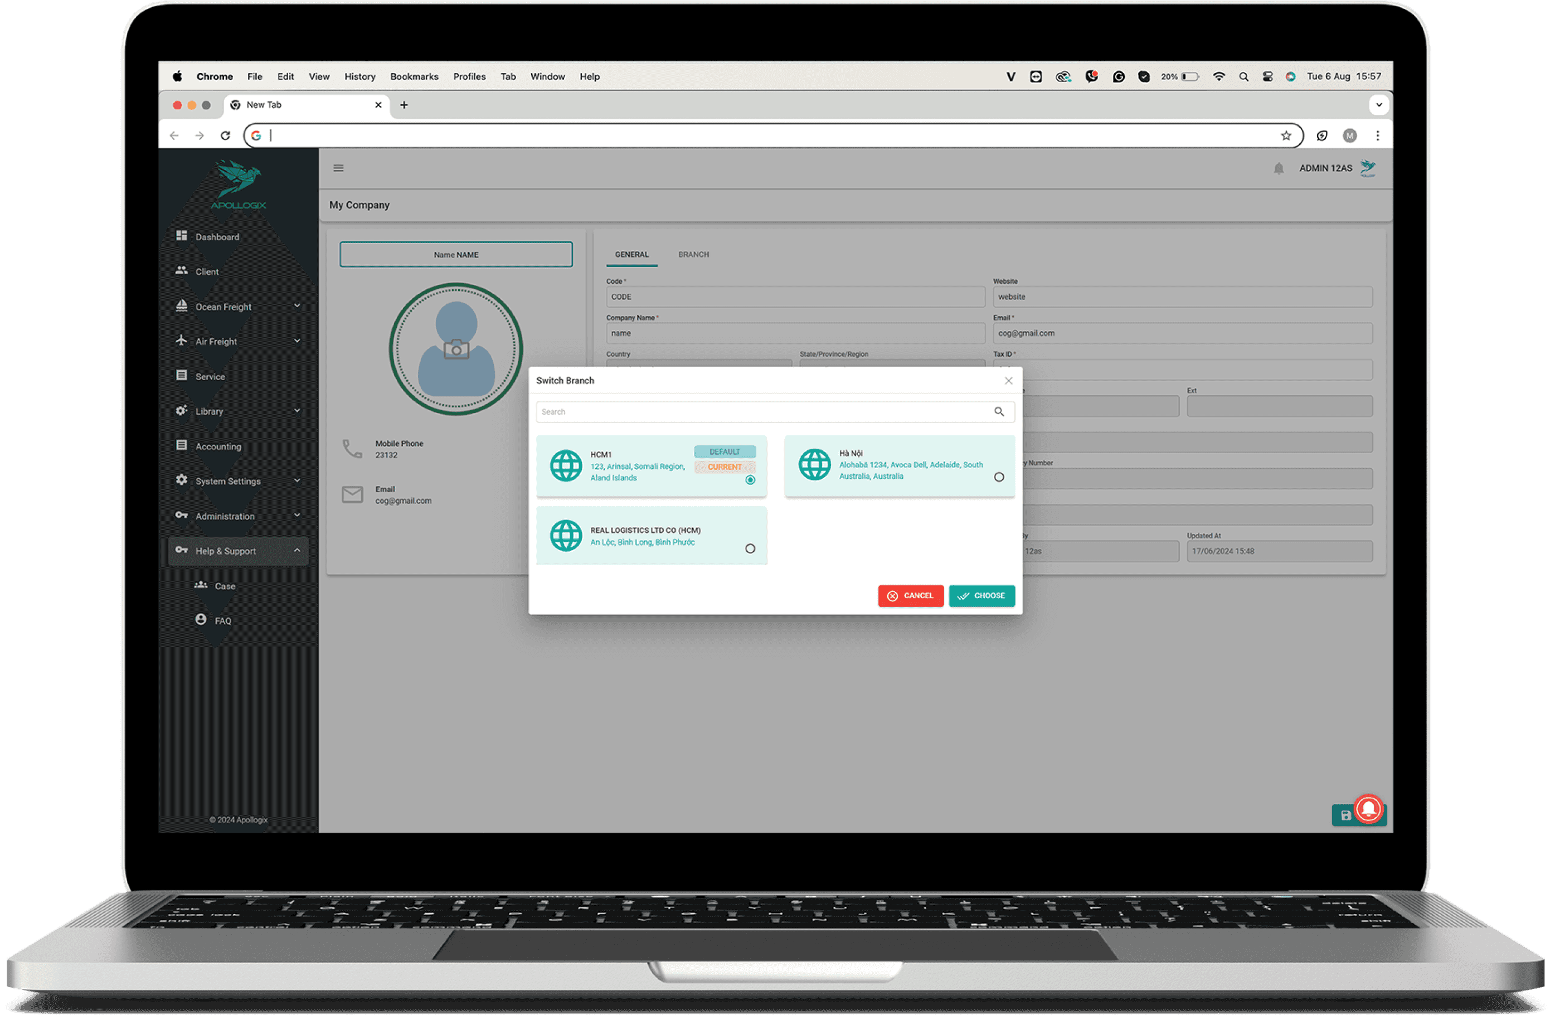1550x1020 pixels.
Task: Click the System Settings gear icon
Action: [182, 480]
